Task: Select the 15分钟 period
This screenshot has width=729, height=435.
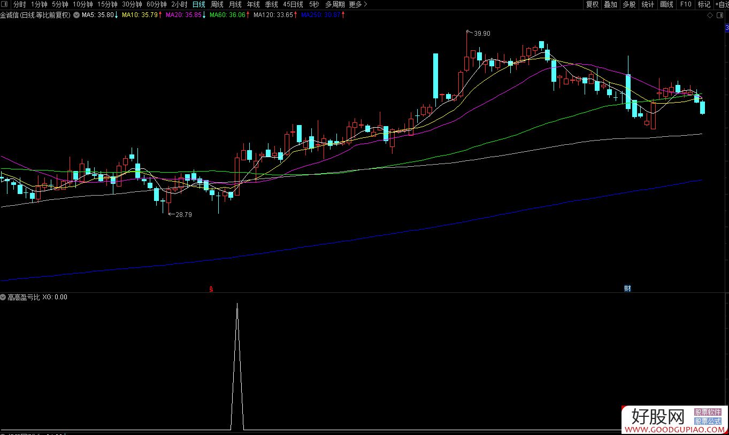Action: coord(107,4)
